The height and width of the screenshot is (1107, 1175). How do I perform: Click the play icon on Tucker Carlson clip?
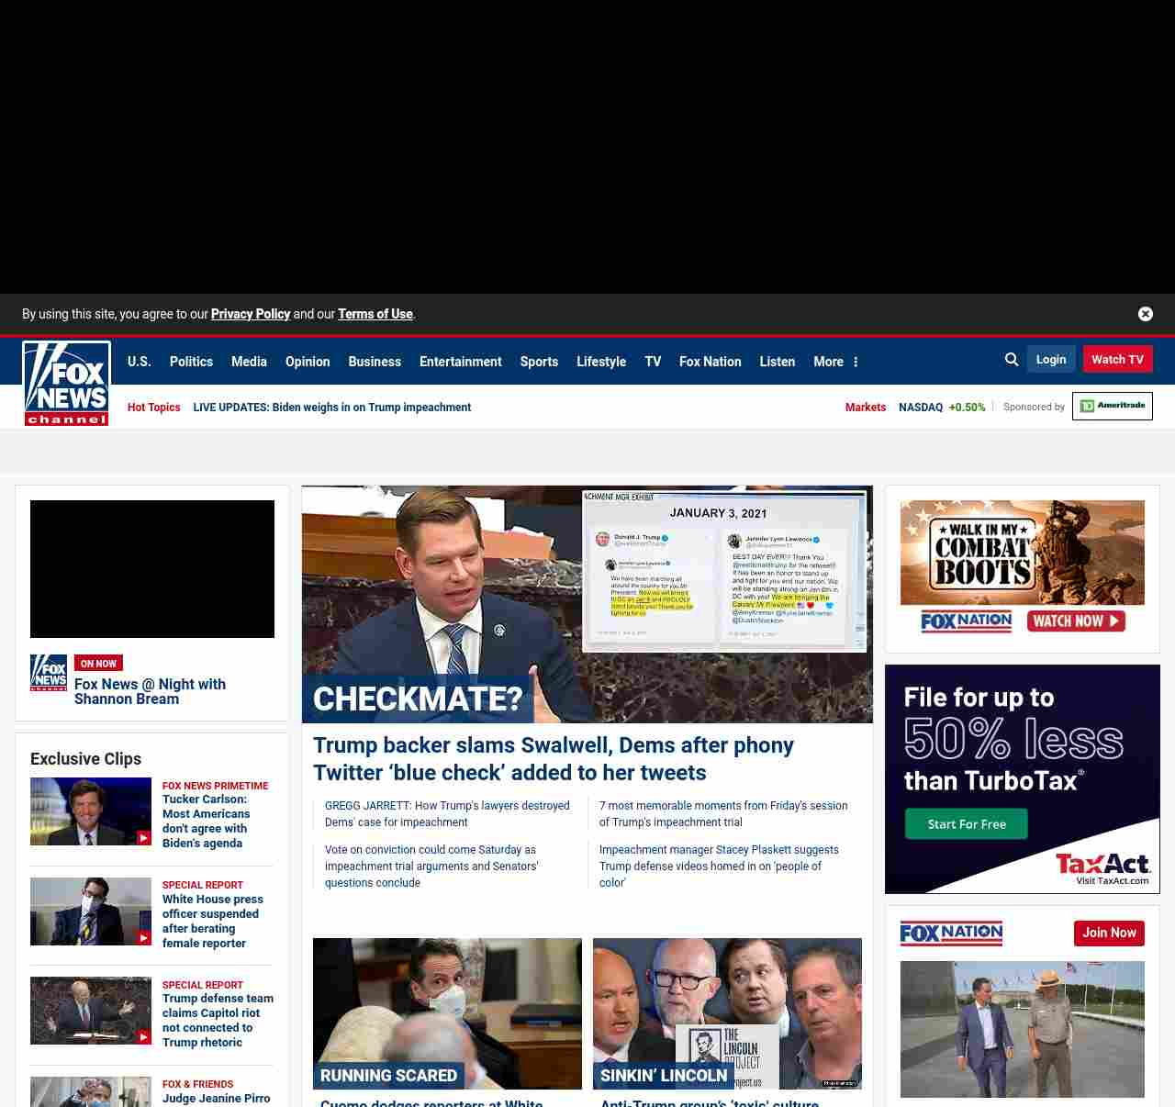click(143, 837)
